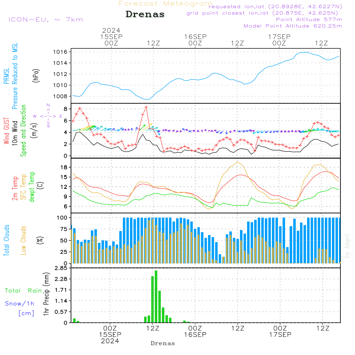Image resolution: width=355 pixels, height=355 pixels.
Task: Click the top '16SEP' date label
Action: [195, 37]
